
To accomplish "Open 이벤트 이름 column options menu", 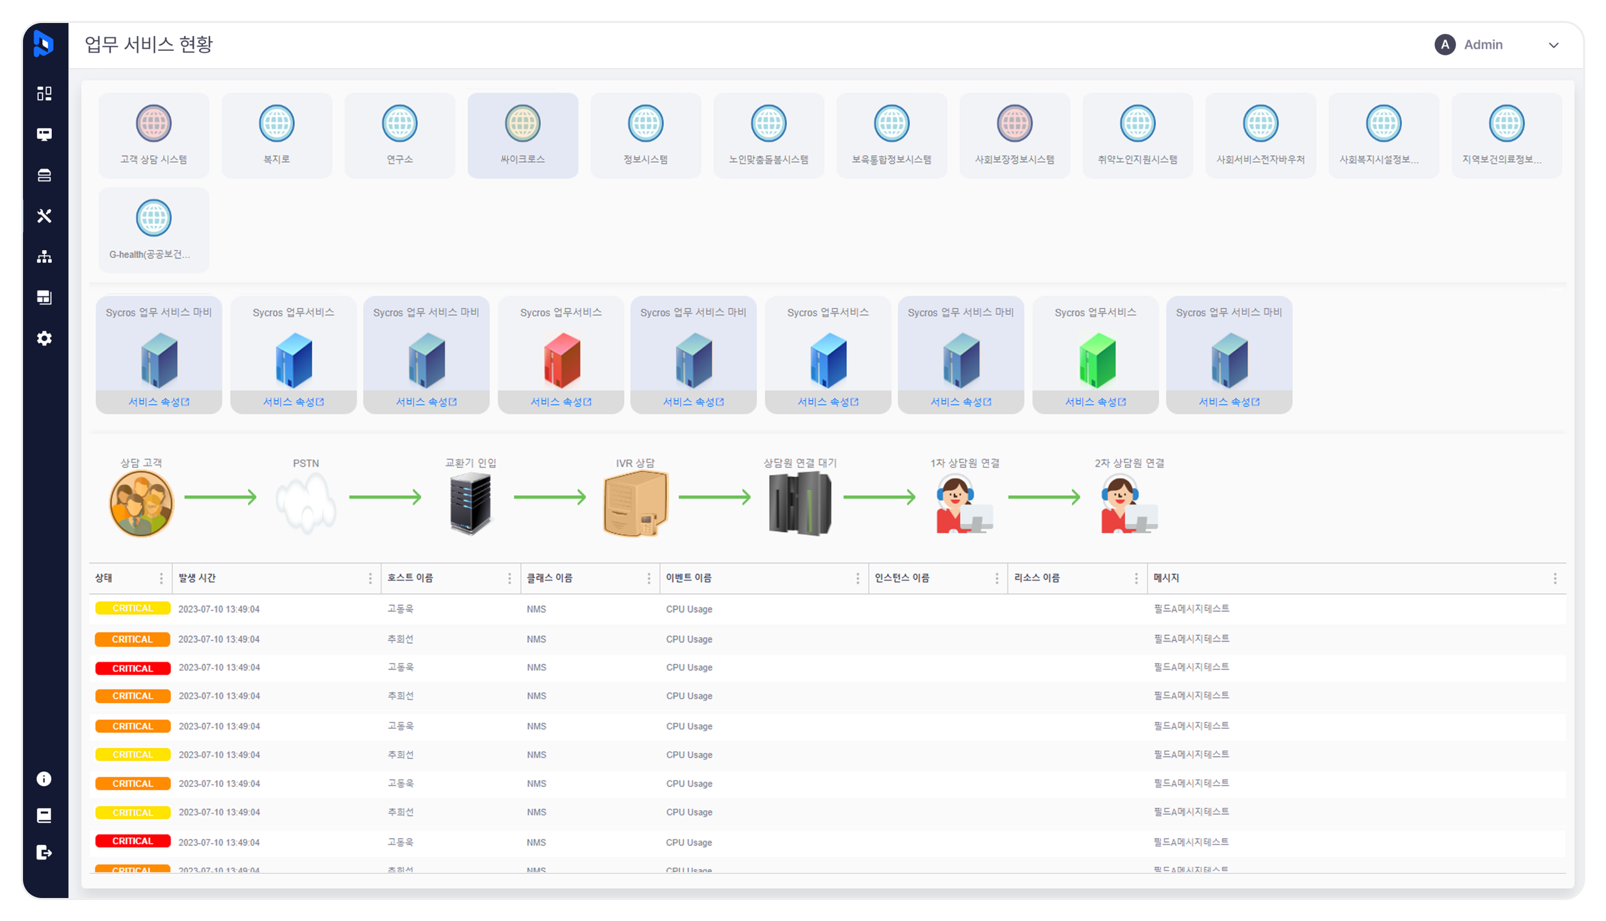I will (x=857, y=578).
